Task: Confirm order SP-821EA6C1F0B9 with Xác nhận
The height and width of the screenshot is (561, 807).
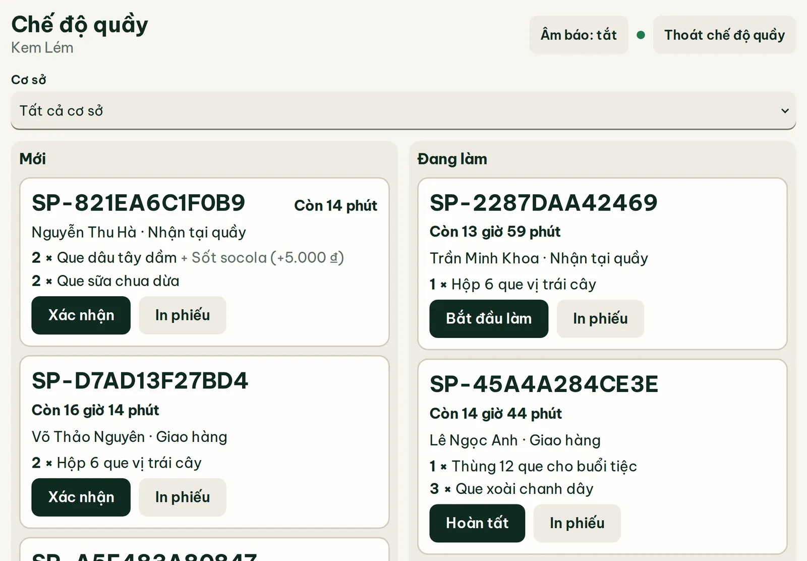Action: click(81, 315)
